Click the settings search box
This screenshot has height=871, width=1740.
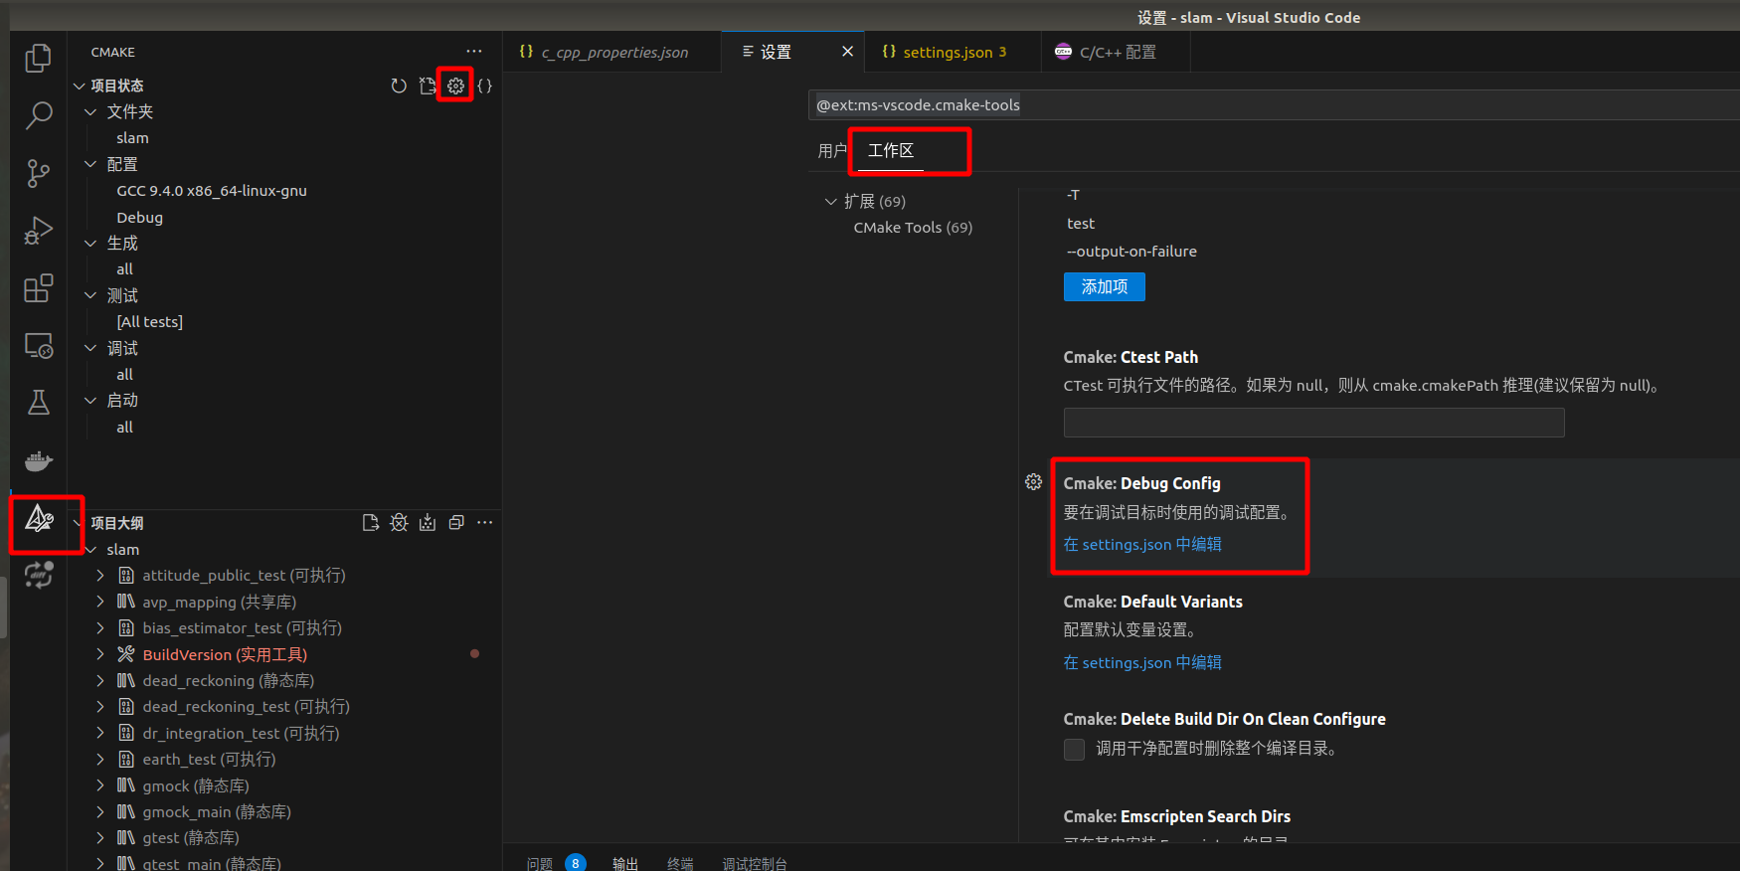click(1274, 104)
